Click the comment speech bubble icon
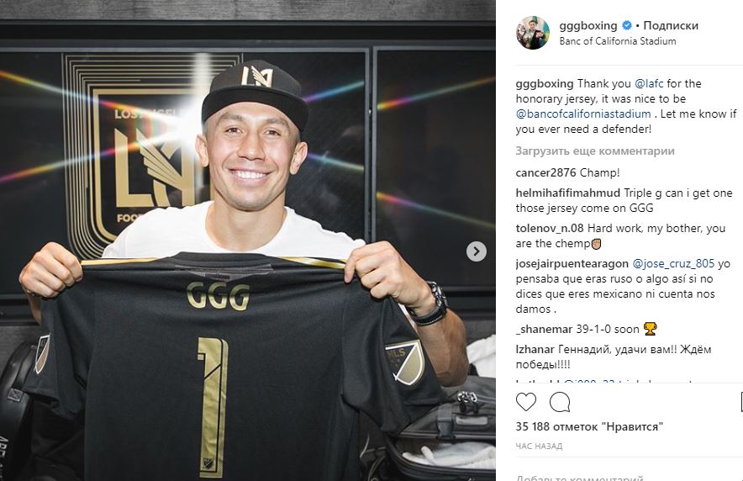Viewport: 743px width, 481px height. coord(560,402)
